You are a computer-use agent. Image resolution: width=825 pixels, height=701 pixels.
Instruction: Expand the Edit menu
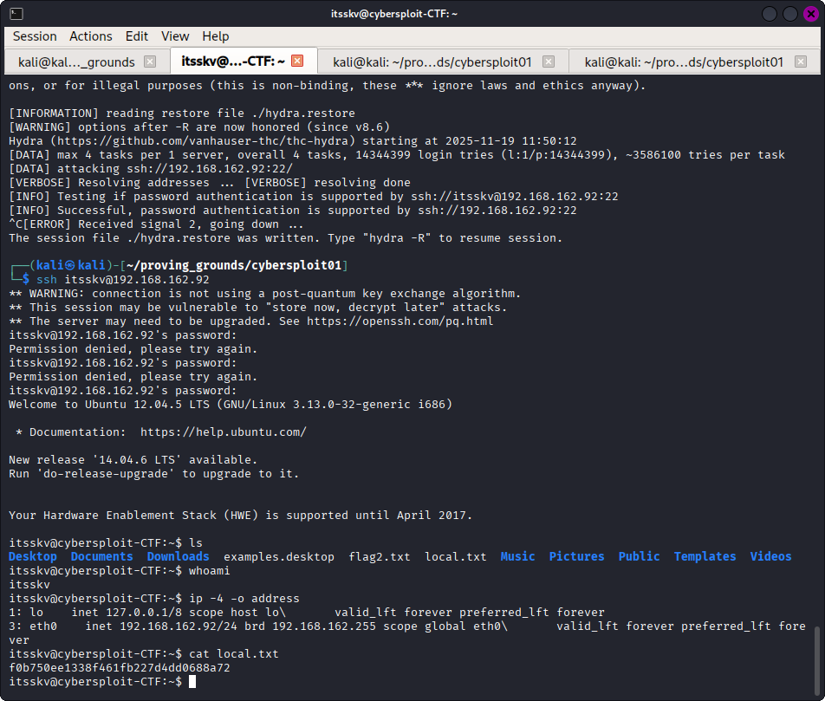(x=137, y=36)
